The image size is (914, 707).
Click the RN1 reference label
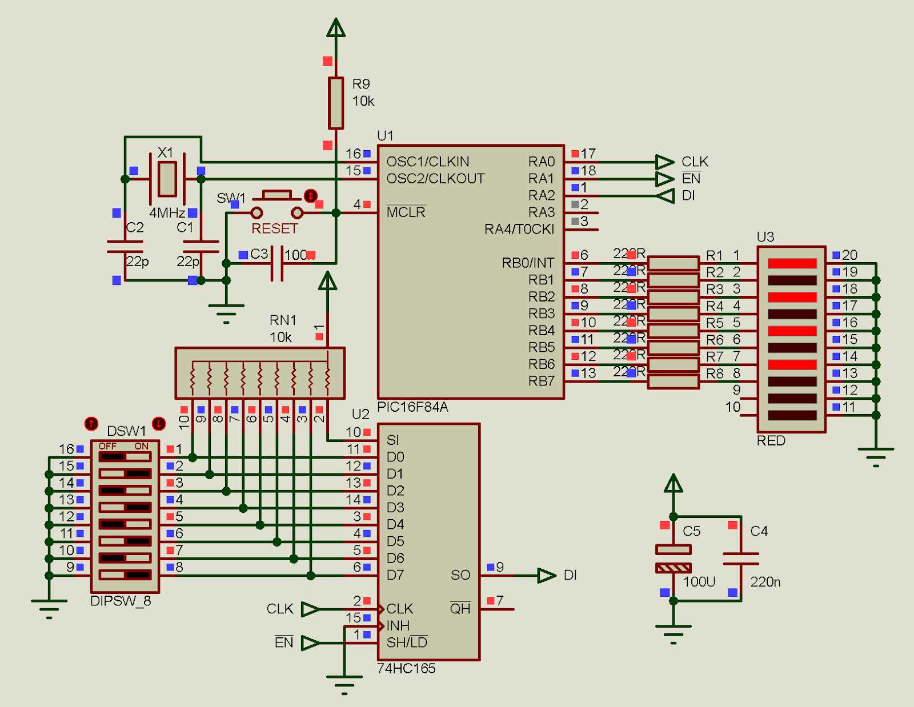tap(283, 320)
